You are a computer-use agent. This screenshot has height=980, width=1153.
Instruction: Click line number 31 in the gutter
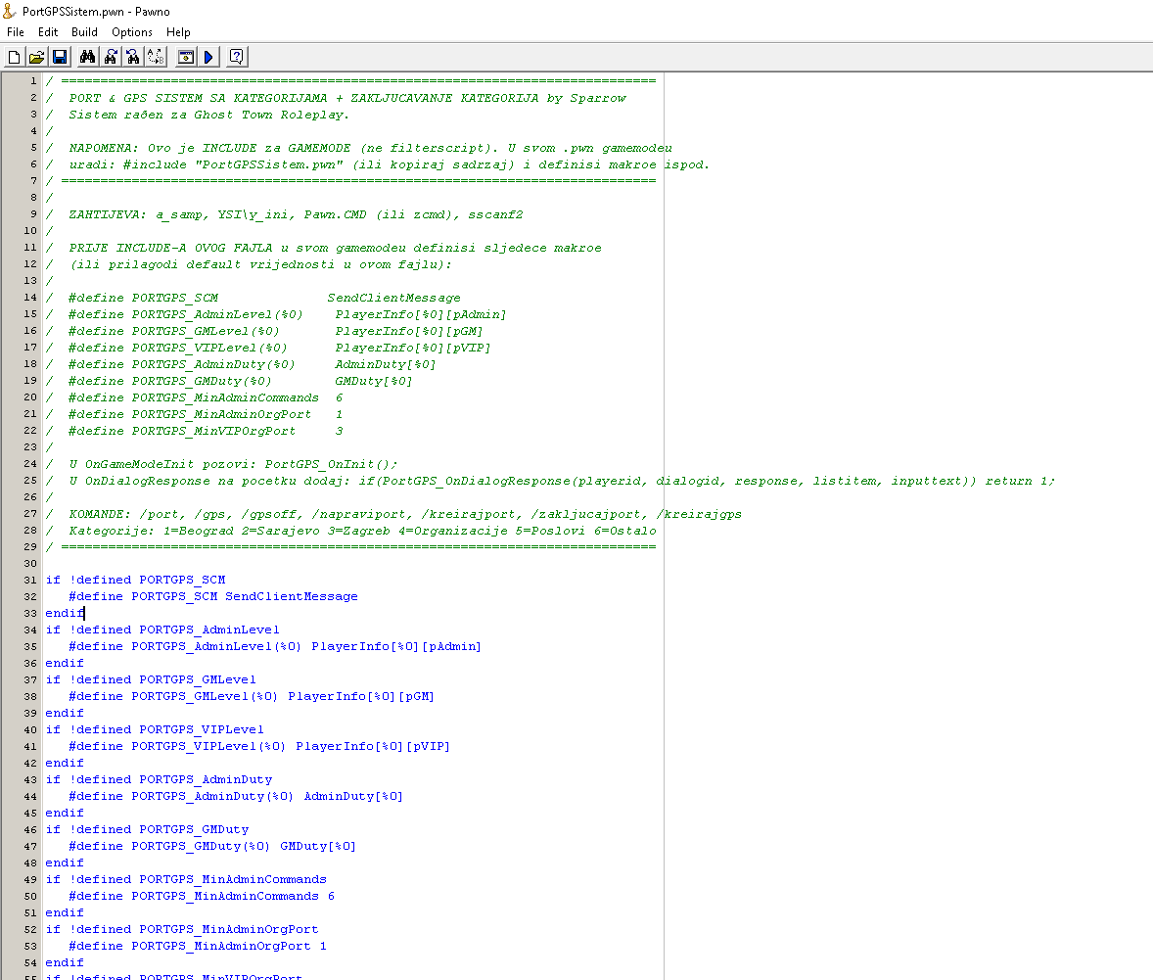[29, 579]
